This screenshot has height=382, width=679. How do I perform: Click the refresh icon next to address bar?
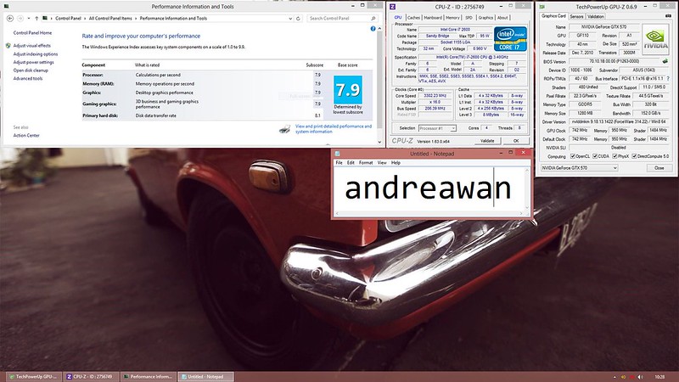(x=298, y=18)
